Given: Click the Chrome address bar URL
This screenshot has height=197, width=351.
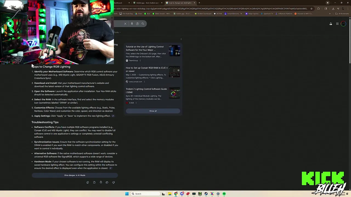Looking at the screenshot, I should 211,8.
